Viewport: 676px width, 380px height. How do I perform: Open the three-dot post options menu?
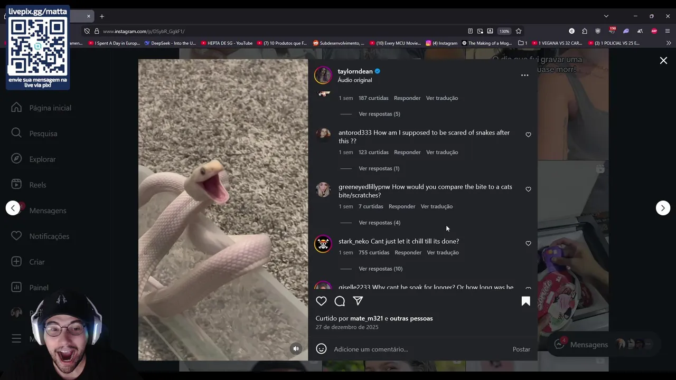click(524, 75)
